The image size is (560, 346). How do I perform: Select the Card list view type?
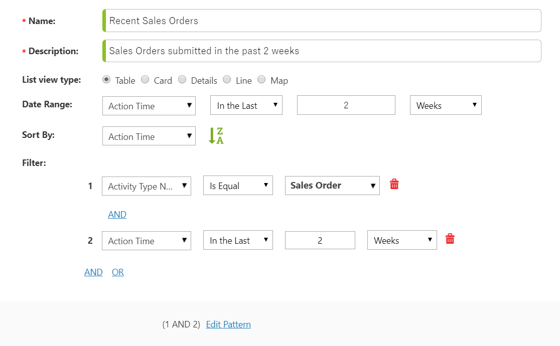point(145,79)
